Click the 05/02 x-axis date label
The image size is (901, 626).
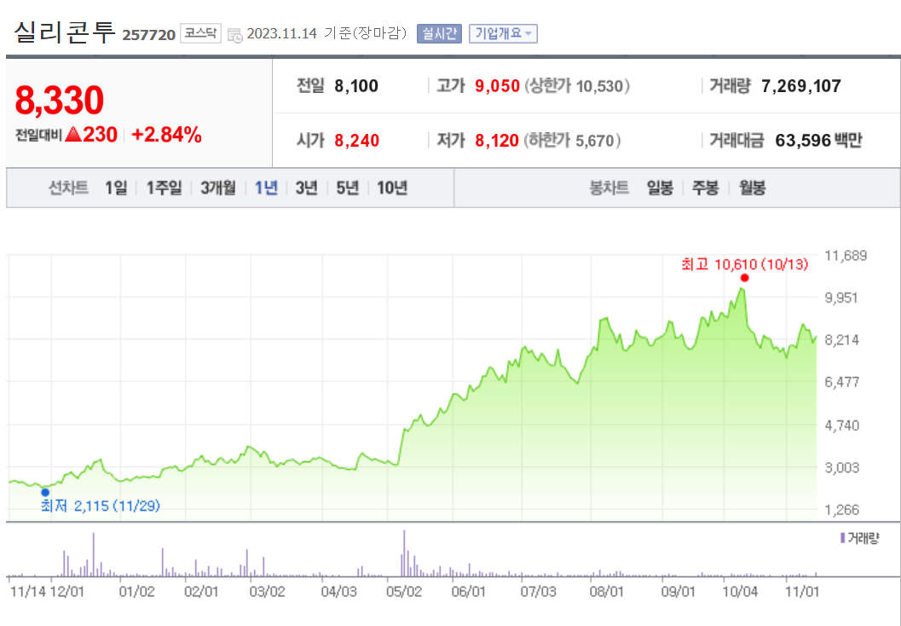point(404,592)
